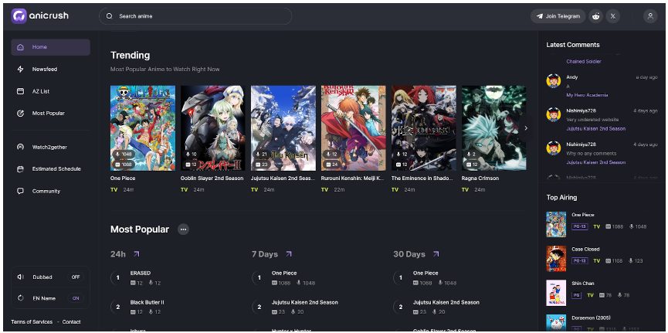668x333 pixels.
Task: Go to Home menu item
Action: 51,47
